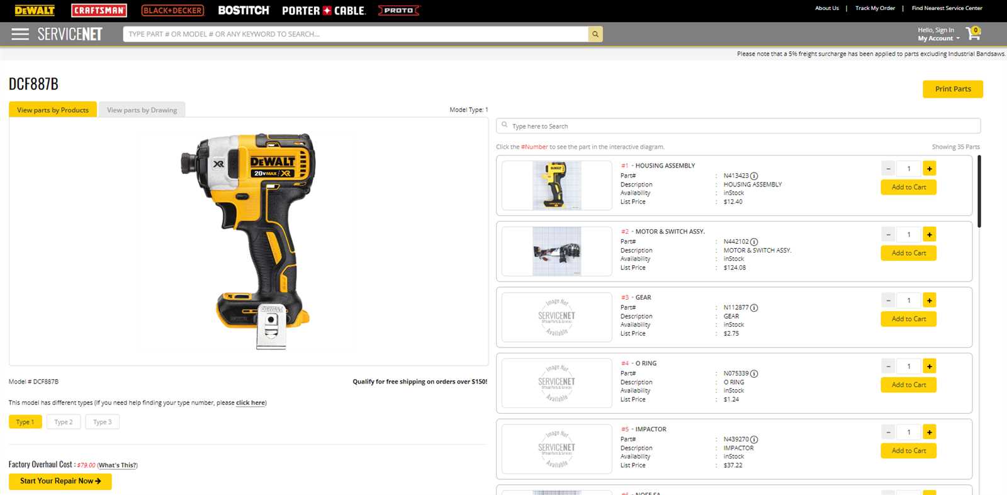Decrease quantity for Impactor part
The height and width of the screenshot is (495, 1007).
tap(888, 432)
